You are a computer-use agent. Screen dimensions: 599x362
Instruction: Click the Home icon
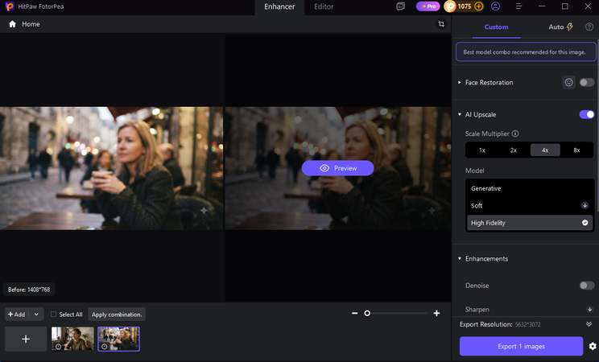pyautogui.click(x=13, y=24)
